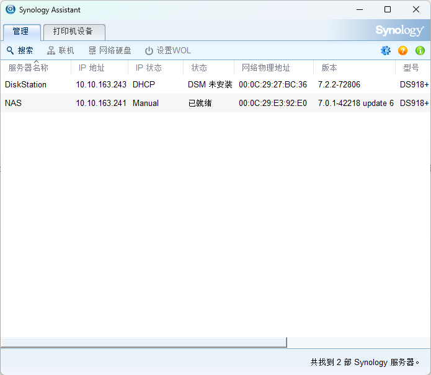Screen dimensions: 431x375
Task: Click the Manual IP status cell
Action: (x=145, y=103)
